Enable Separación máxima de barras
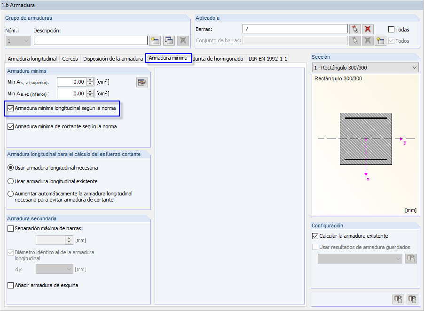The width and height of the screenshot is (424, 311). point(10,229)
